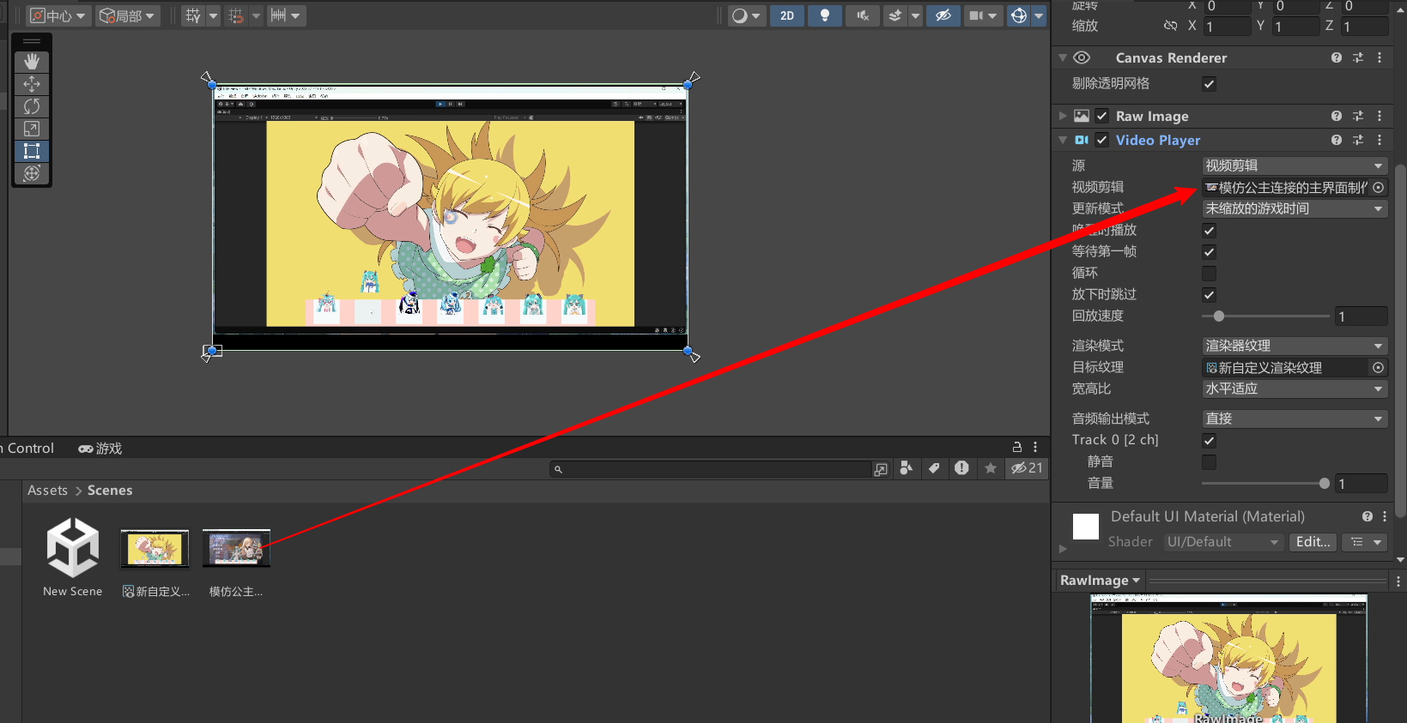Toggle hidden objects scene visibility icon
Viewport: 1407px width, 723px height.
pyautogui.click(x=943, y=15)
